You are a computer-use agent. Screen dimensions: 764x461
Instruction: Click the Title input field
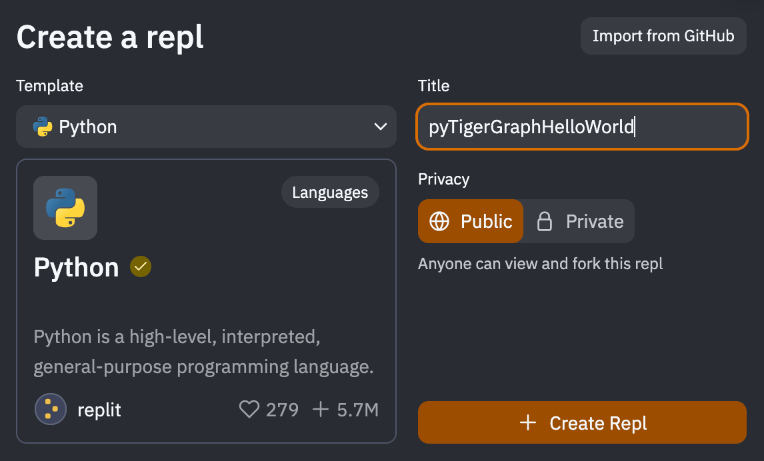582,127
